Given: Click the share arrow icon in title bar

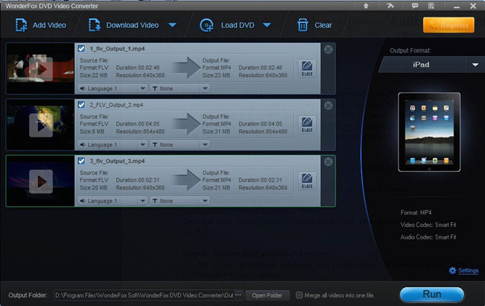Looking at the screenshot, I should [390, 6].
